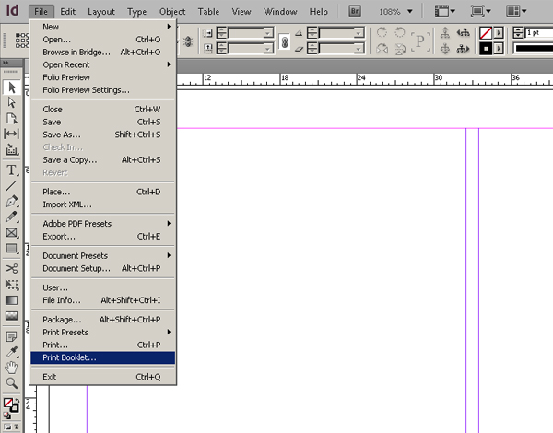Select the Zoom magnifier tool

[11, 383]
